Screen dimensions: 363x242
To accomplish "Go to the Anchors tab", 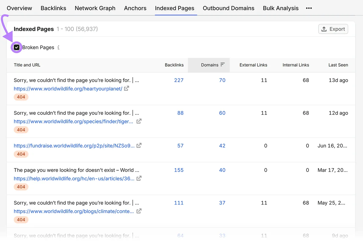I will point(135,8).
